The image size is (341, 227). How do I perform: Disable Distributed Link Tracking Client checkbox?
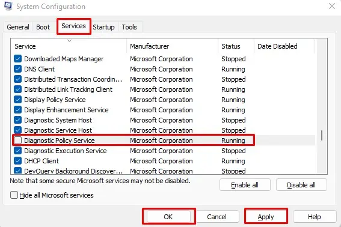tap(17, 89)
